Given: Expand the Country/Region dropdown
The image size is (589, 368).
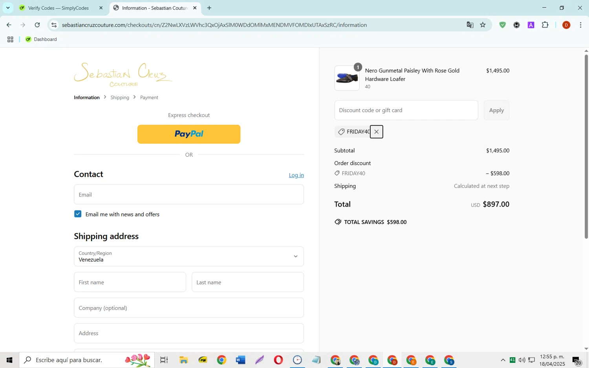Looking at the screenshot, I should [x=189, y=256].
